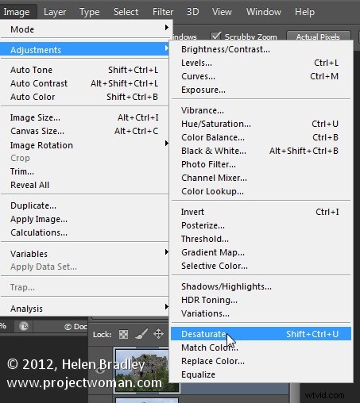360x403 pixels.
Task: Expand the Image Rotation submenu
Action: click(85, 145)
